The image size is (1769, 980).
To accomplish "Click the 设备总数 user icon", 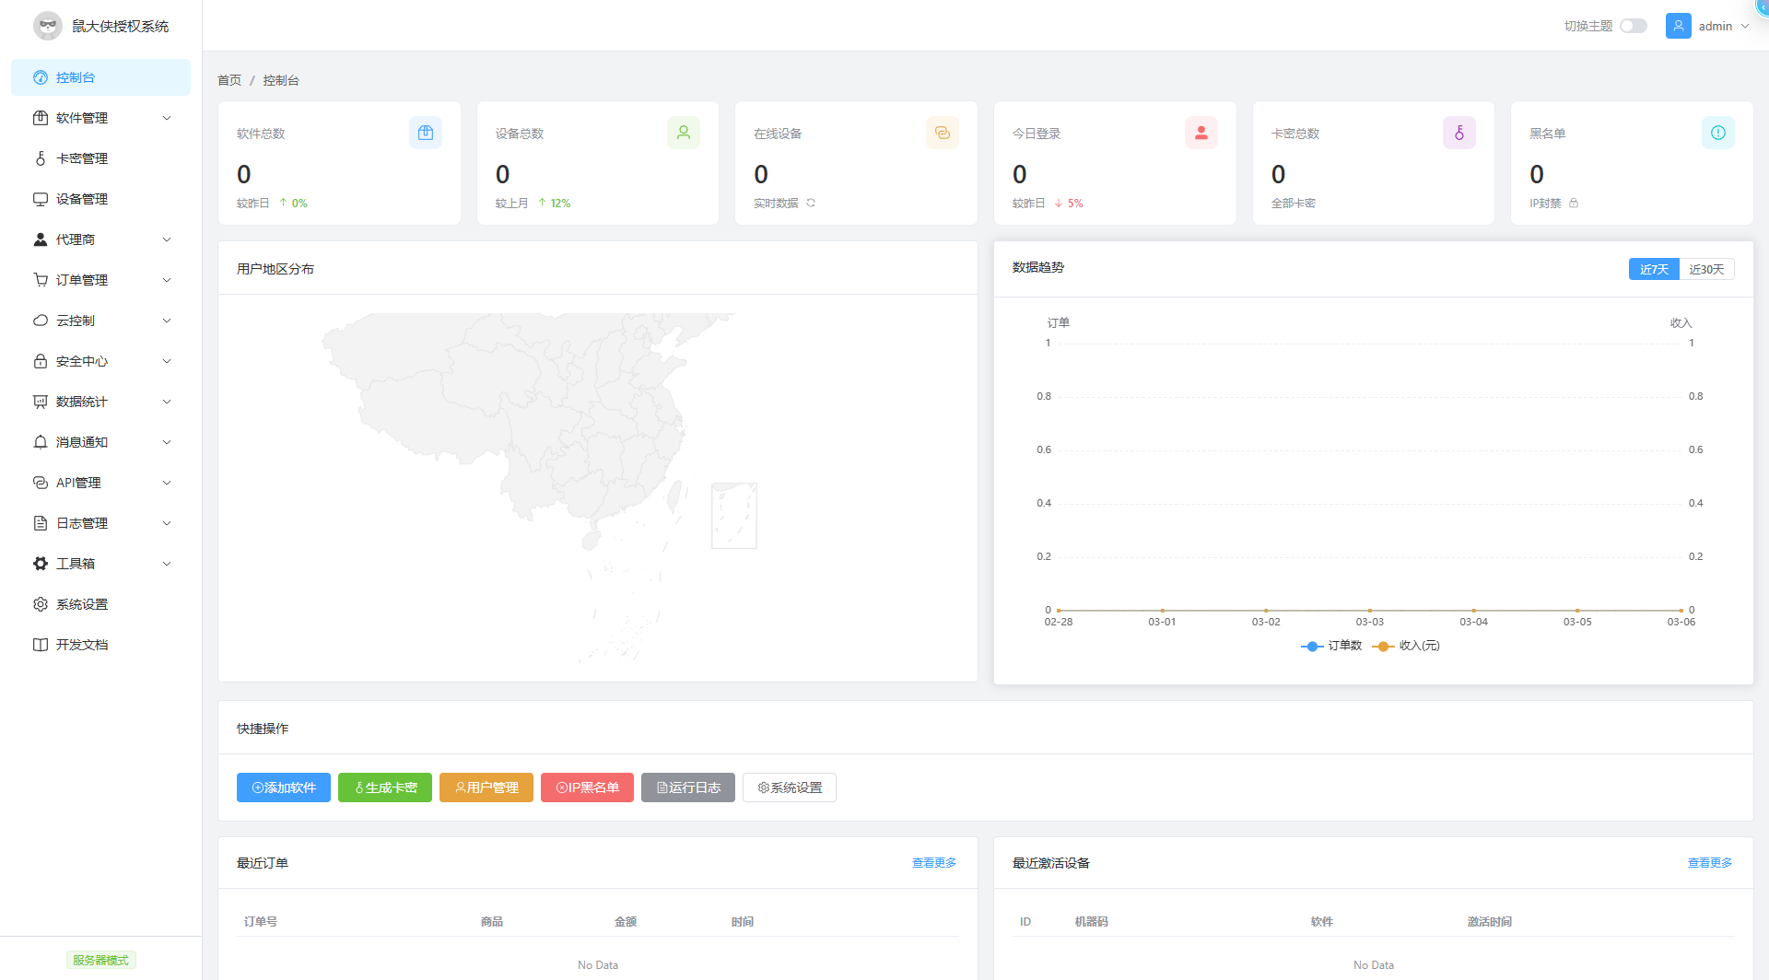I will (x=684, y=133).
